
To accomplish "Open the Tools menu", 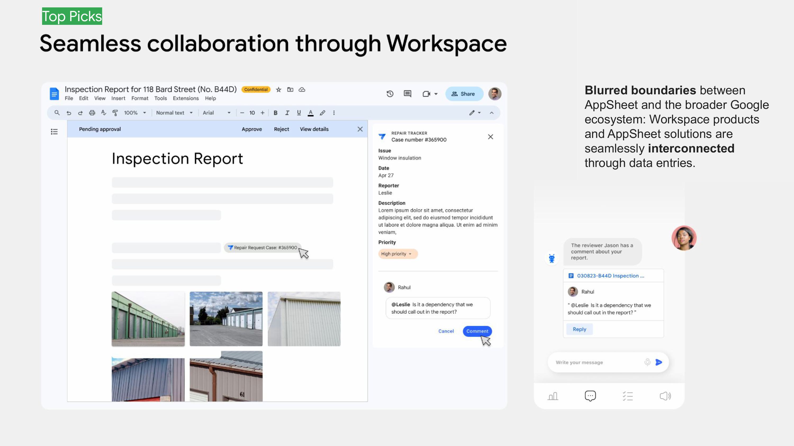I will [161, 98].
